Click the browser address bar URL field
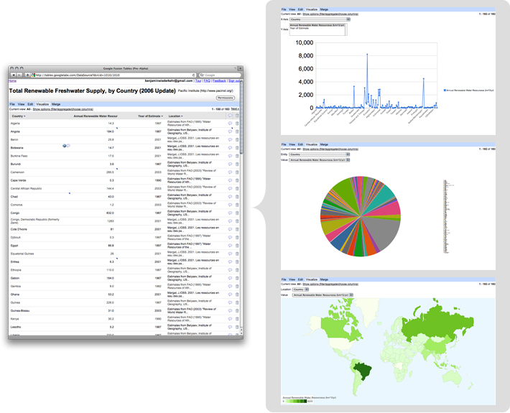The width and height of the screenshot is (510, 413). [113, 75]
